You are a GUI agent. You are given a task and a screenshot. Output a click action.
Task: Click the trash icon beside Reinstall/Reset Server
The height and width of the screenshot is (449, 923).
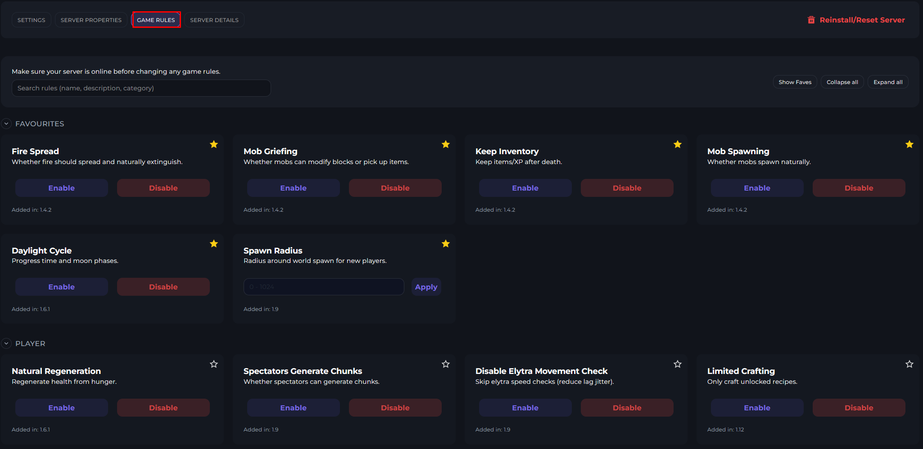click(811, 20)
